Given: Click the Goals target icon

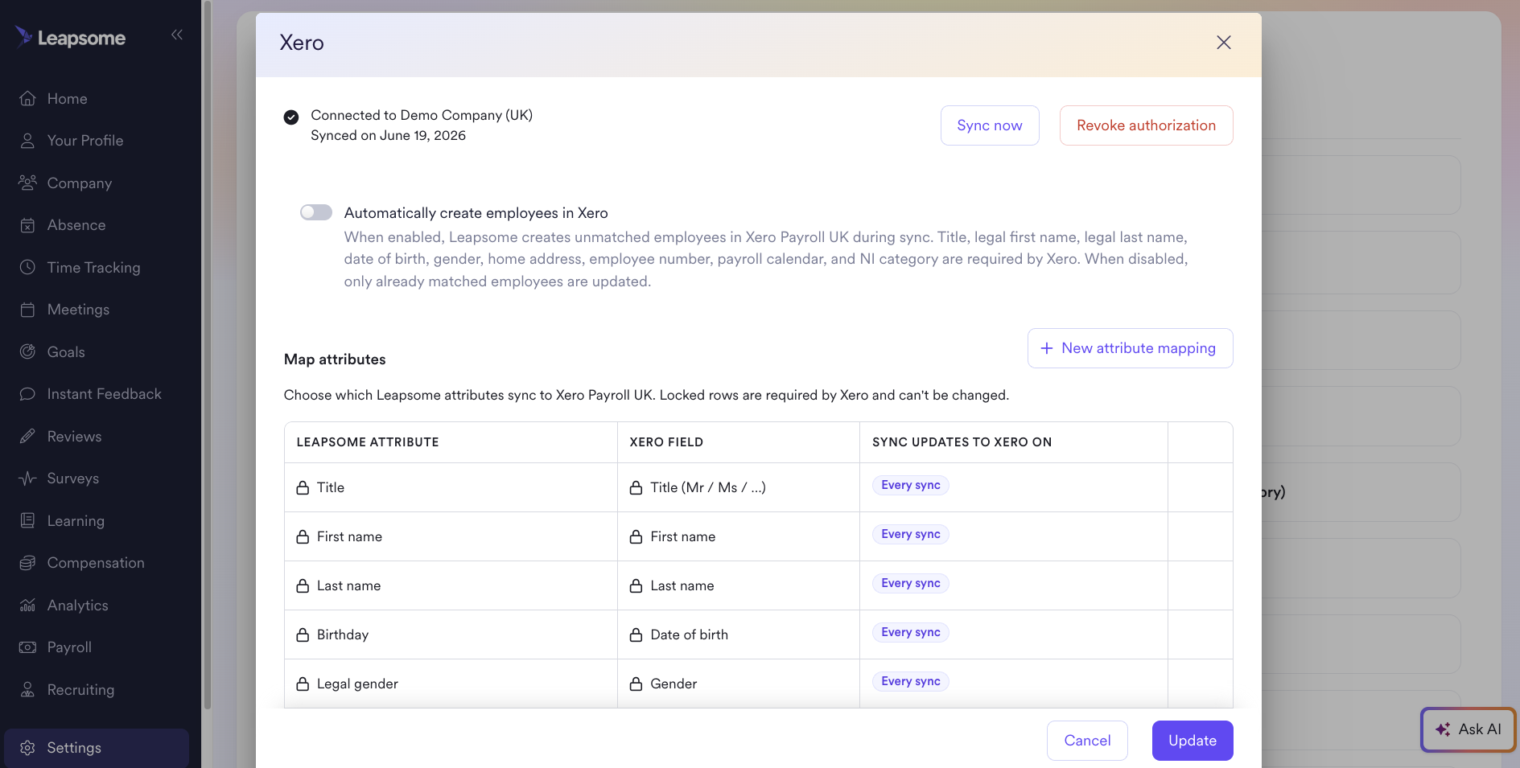Looking at the screenshot, I should (x=27, y=351).
